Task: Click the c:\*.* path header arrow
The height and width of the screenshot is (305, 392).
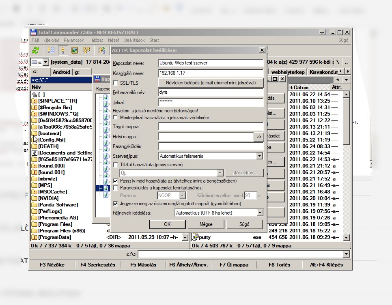Action: pyautogui.click(x=33, y=80)
